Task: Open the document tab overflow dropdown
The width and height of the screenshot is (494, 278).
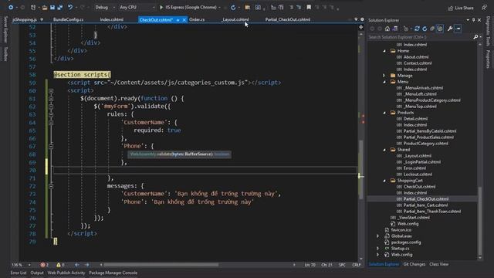Action: point(356,19)
